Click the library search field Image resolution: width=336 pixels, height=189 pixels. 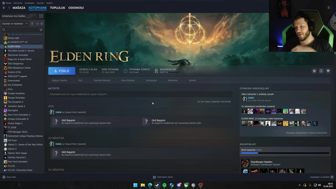click(x=20, y=30)
